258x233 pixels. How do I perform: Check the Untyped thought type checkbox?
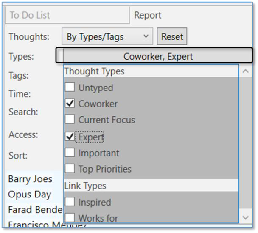click(x=70, y=88)
